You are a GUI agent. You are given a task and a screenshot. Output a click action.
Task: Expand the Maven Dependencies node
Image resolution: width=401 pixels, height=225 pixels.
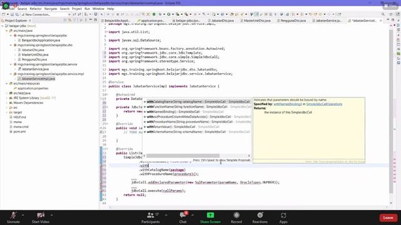(7, 102)
